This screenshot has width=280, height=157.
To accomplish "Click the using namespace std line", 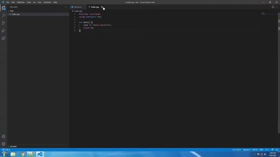I will pyautogui.click(x=90, y=17).
